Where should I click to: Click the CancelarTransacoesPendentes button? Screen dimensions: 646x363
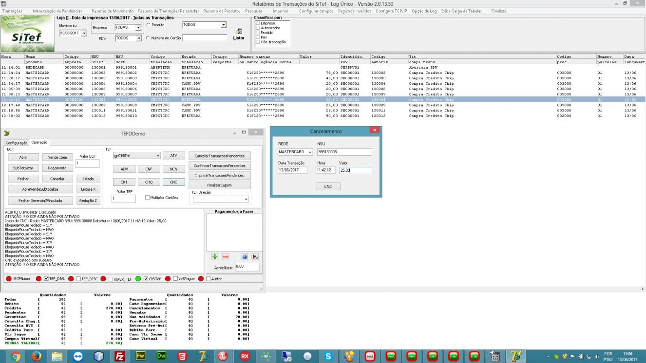(219, 156)
